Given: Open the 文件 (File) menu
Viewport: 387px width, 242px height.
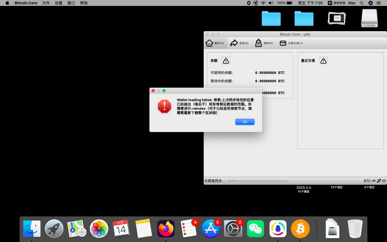Looking at the screenshot, I should click(46, 3).
